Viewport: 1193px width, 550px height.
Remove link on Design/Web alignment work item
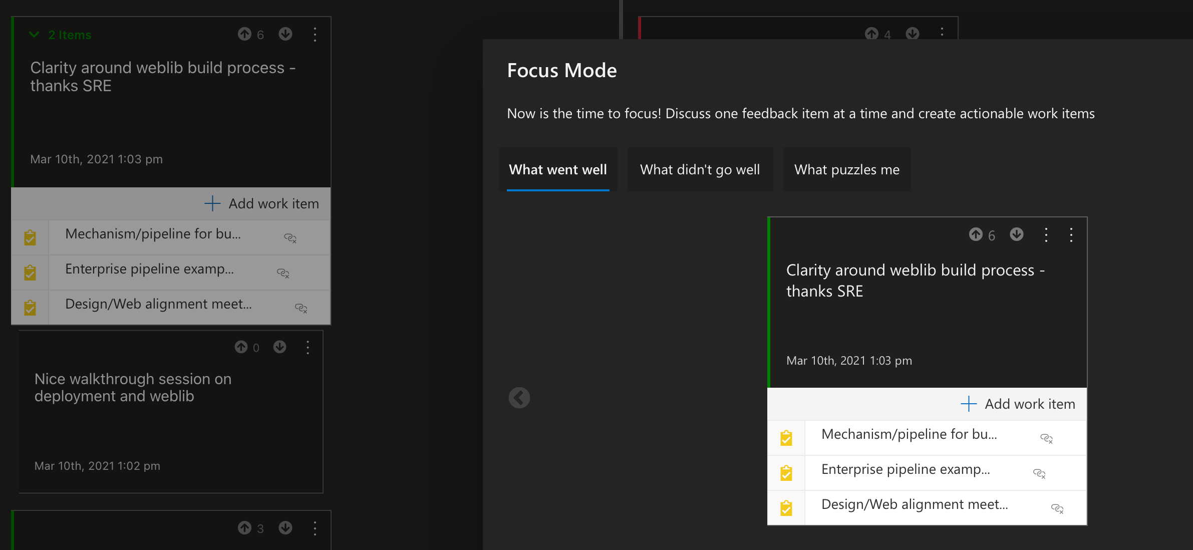(x=301, y=308)
